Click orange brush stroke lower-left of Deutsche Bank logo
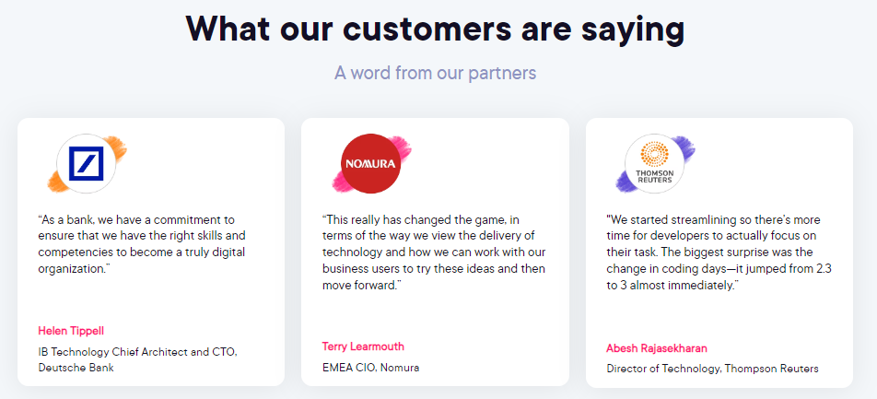 point(53,183)
